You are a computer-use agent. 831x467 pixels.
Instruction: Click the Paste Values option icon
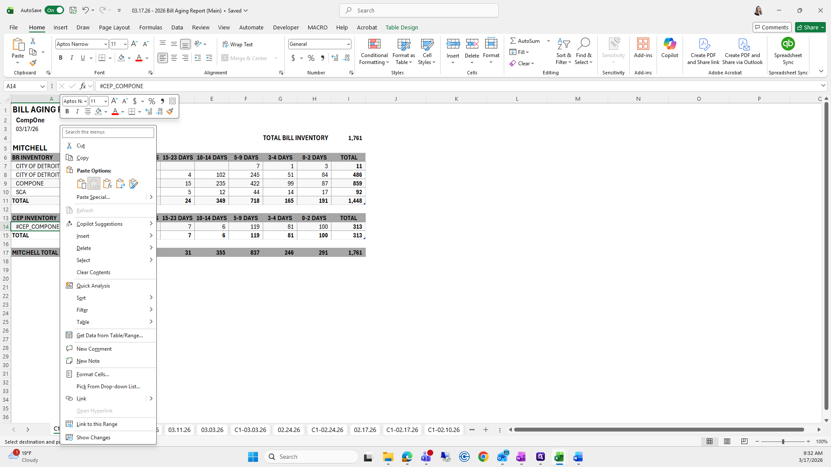(x=94, y=184)
